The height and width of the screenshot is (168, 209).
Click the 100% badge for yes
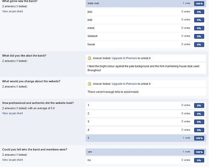pos(199,152)
